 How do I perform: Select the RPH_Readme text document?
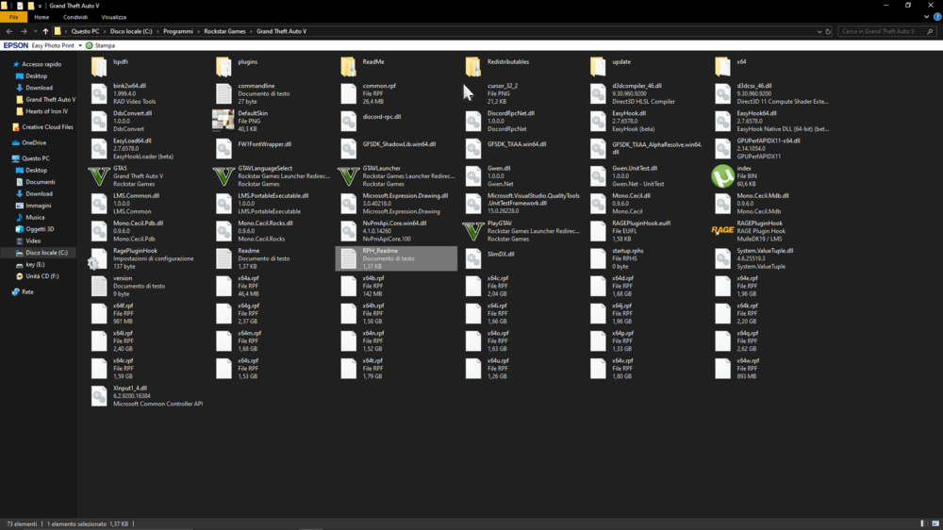pos(396,258)
